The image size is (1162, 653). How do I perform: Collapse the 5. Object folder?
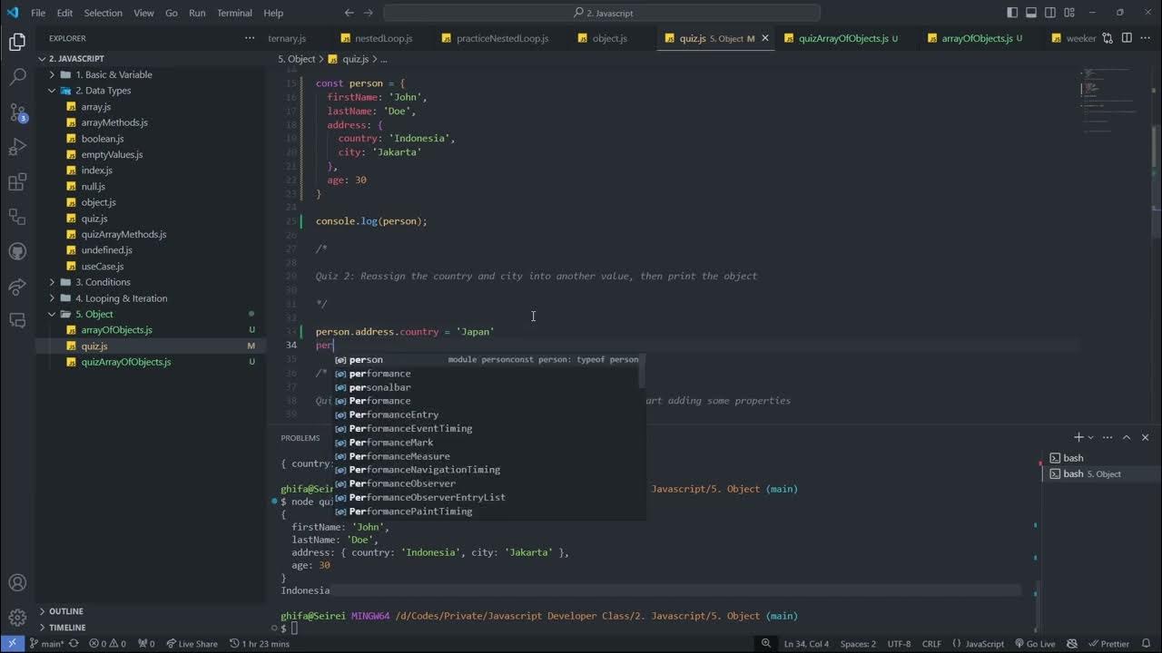[151, 314]
